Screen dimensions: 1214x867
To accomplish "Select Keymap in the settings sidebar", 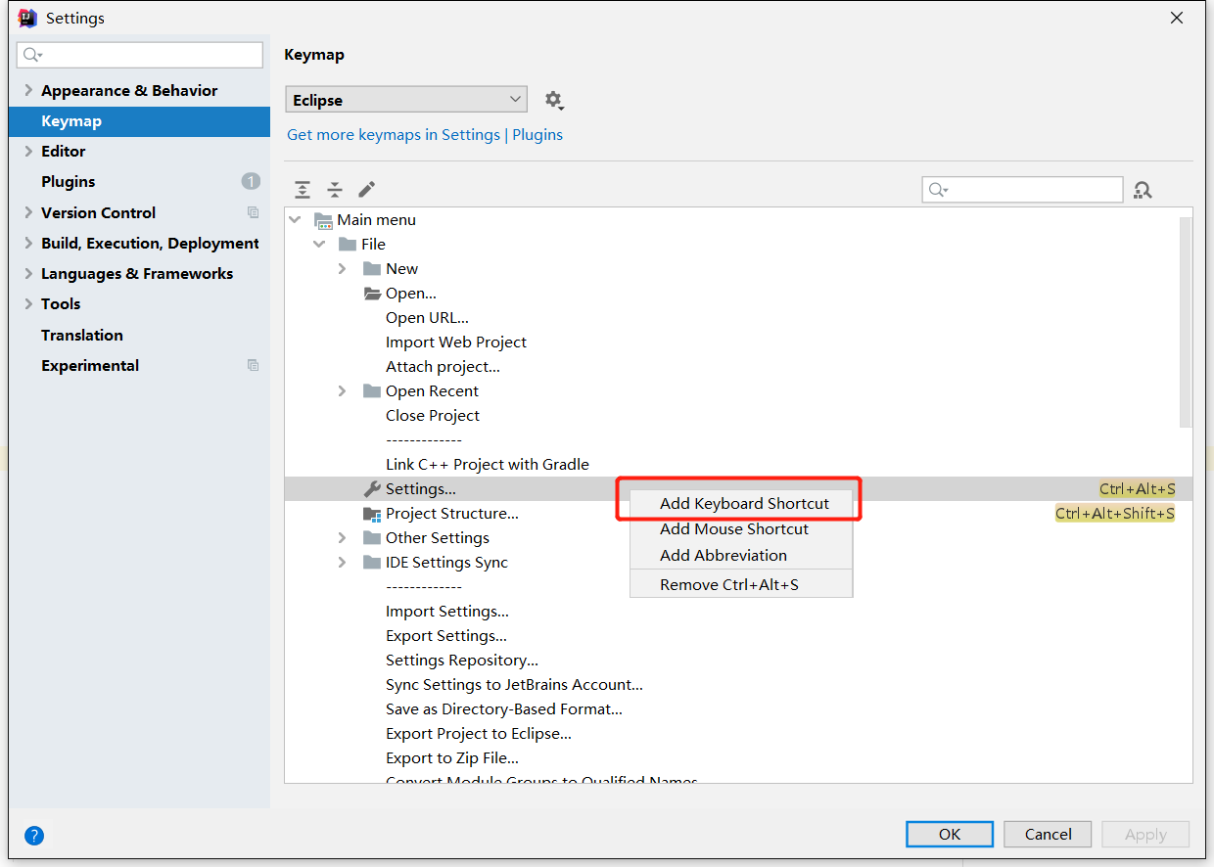I will tap(139, 121).
